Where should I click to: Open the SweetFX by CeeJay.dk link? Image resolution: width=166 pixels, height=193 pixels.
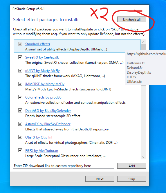point(42,57)
